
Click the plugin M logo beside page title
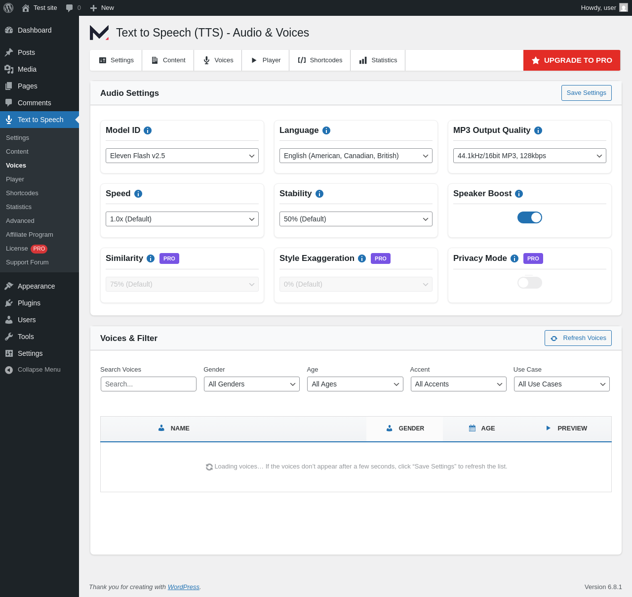tap(99, 33)
